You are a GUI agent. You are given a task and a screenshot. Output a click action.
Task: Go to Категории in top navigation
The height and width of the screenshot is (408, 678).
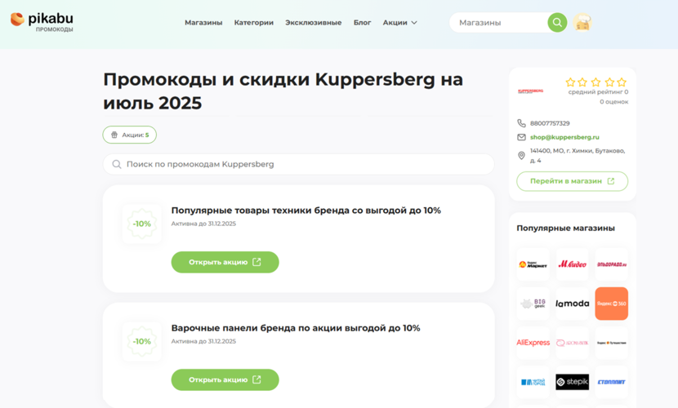pos(254,23)
